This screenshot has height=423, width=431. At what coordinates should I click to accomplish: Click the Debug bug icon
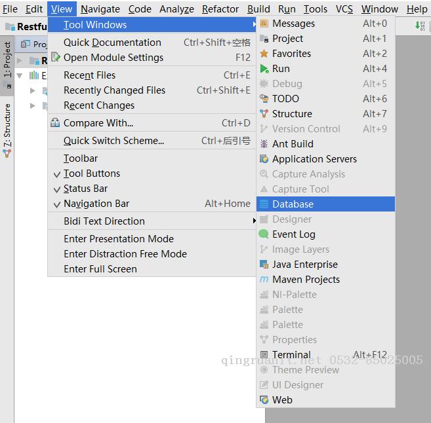point(264,84)
